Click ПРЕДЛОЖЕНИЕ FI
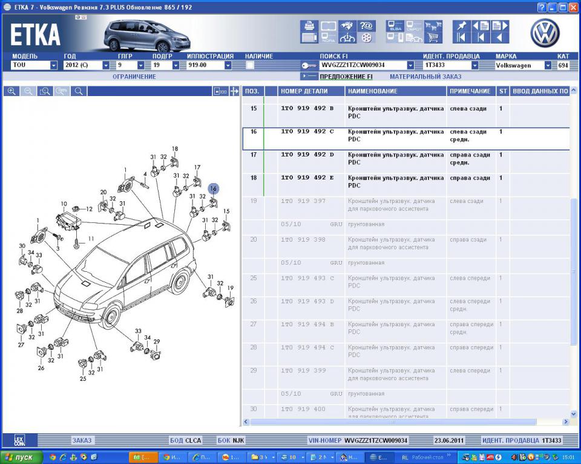 tap(346, 77)
